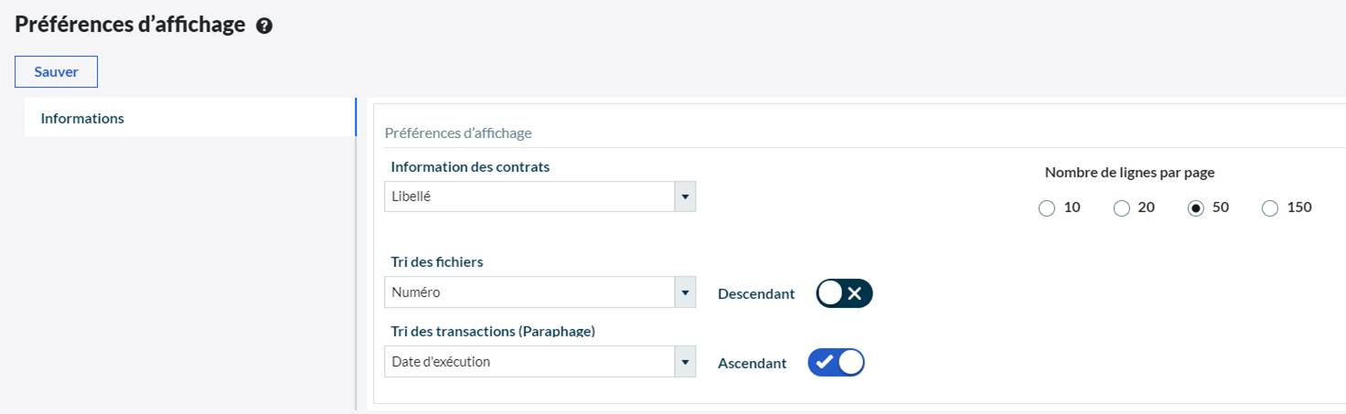Select 50 lines per page radio
The image size is (1346, 414).
(x=1195, y=208)
